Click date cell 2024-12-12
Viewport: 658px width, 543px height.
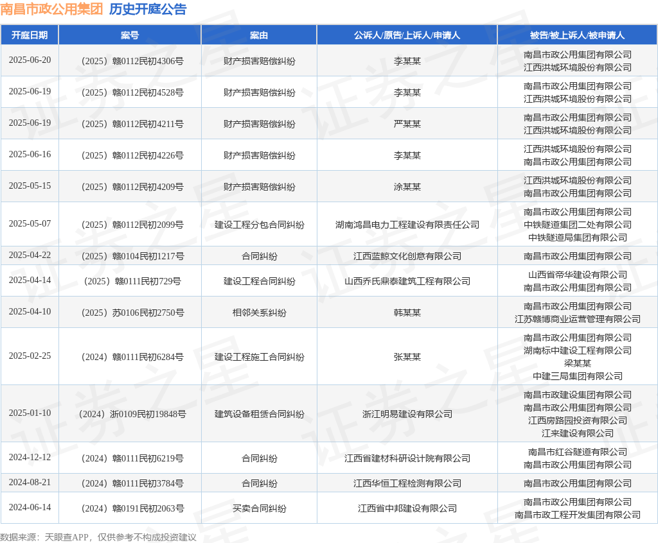(30, 458)
